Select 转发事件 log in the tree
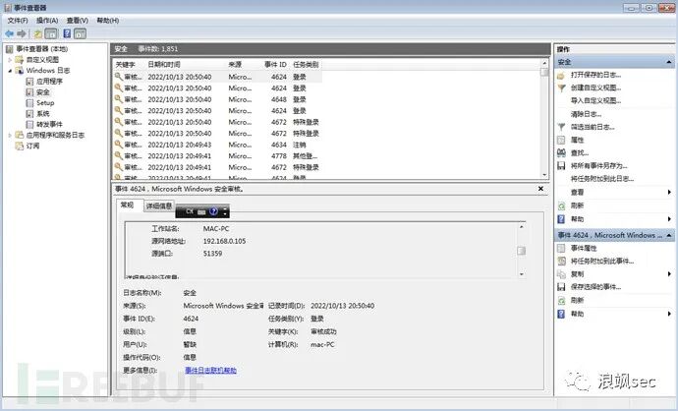This screenshot has width=678, height=411. point(49,125)
